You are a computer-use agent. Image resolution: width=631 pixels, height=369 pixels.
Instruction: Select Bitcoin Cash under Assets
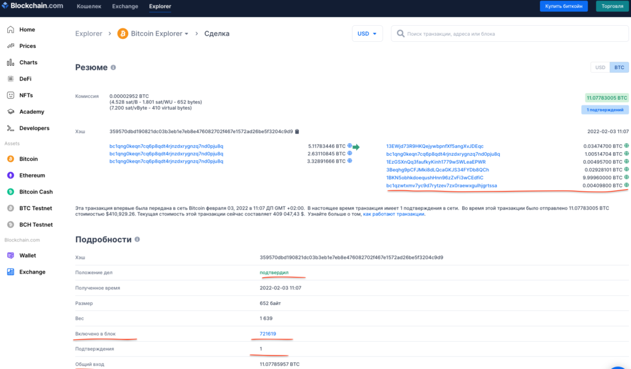36,192
